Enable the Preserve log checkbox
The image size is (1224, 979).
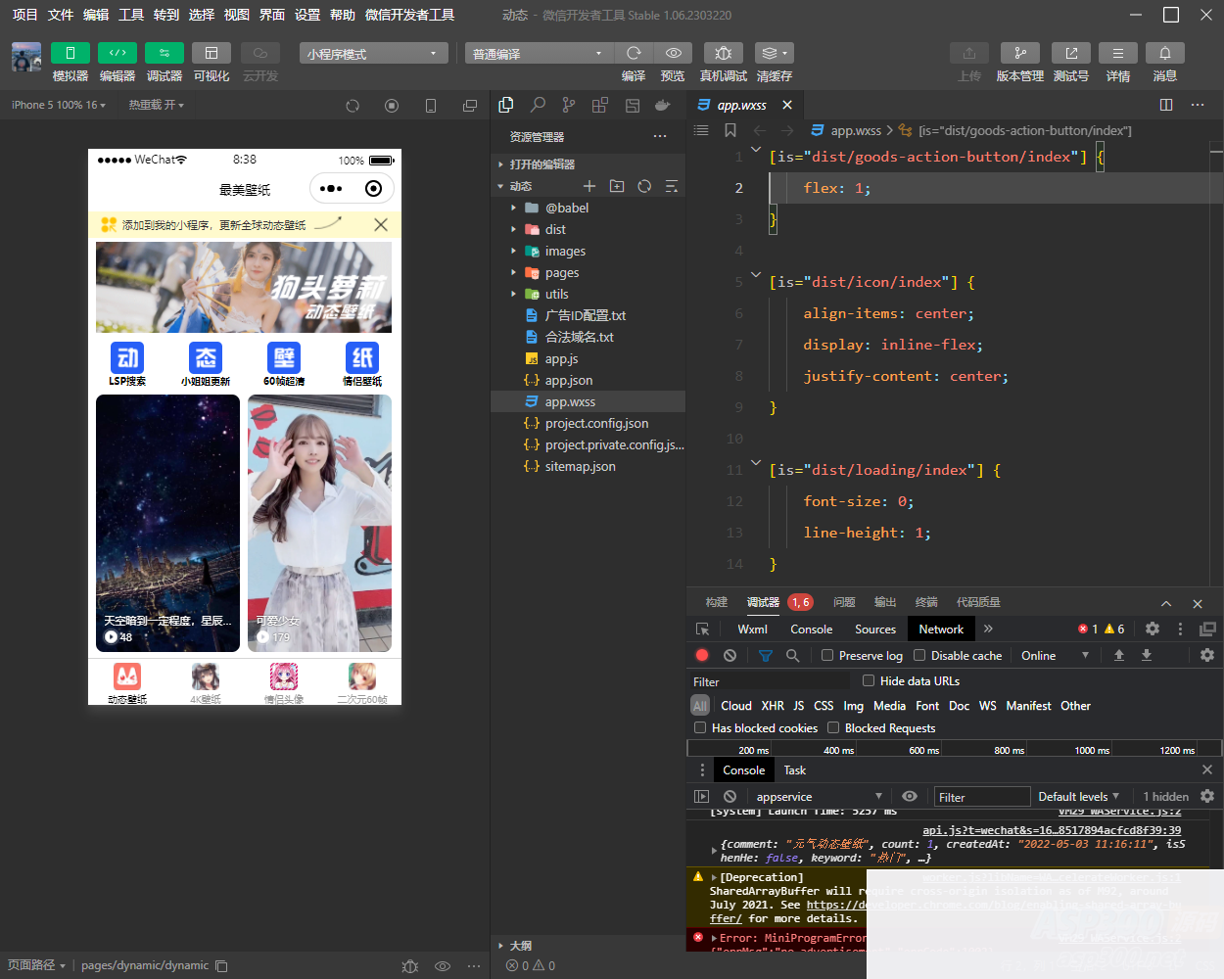[827, 655]
